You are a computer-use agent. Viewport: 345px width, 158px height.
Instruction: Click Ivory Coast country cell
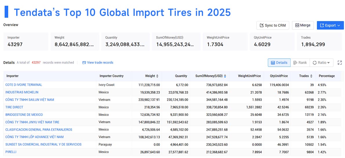(x=106, y=85)
